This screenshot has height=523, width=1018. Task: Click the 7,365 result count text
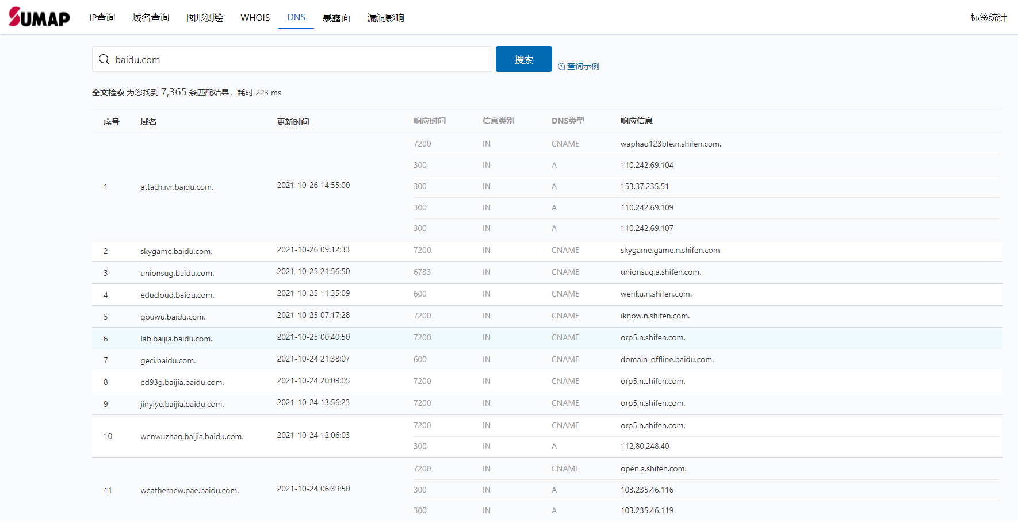(174, 92)
